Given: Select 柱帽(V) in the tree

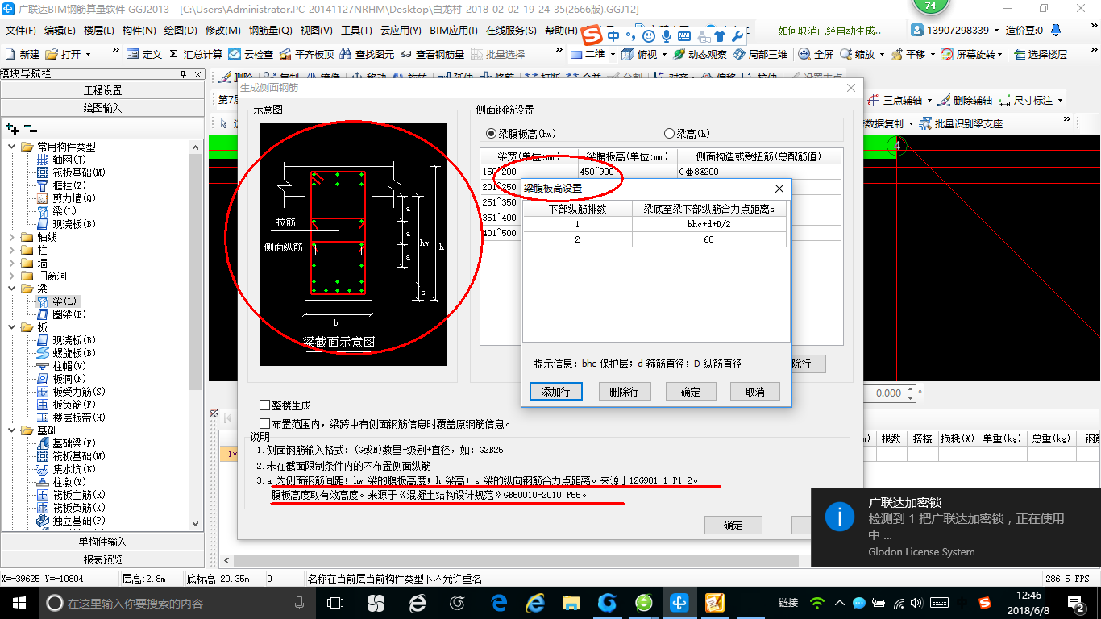Looking at the screenshot, I should 61,366.
